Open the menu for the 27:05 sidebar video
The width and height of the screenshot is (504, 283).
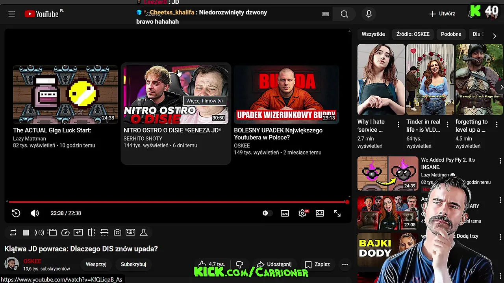(500, 199)
